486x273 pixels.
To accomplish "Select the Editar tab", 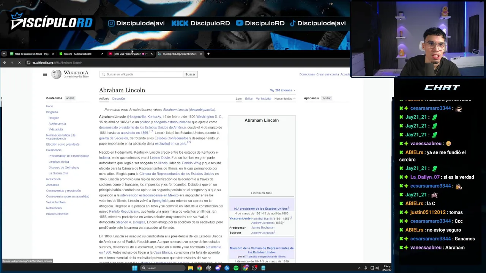I will 249,99.
